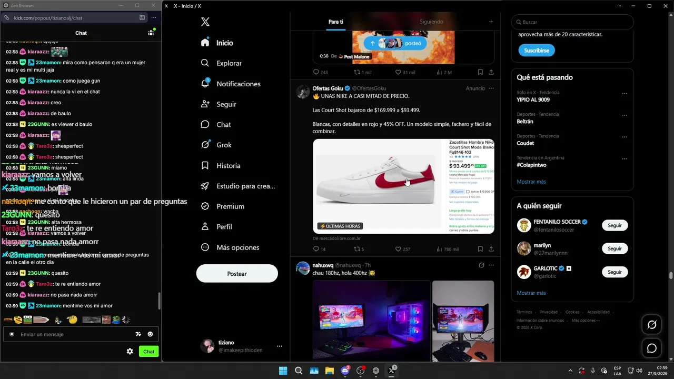Open the Ofertas Goku profile avatar

(303, 92)
